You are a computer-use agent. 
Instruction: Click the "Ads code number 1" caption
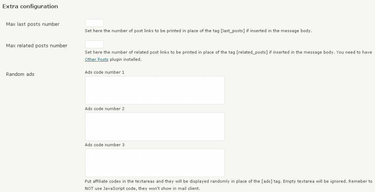pos(105,73)
